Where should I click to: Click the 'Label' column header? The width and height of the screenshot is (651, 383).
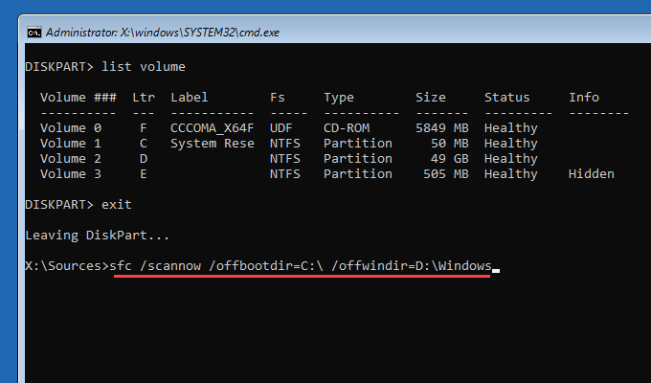[190, 97]
